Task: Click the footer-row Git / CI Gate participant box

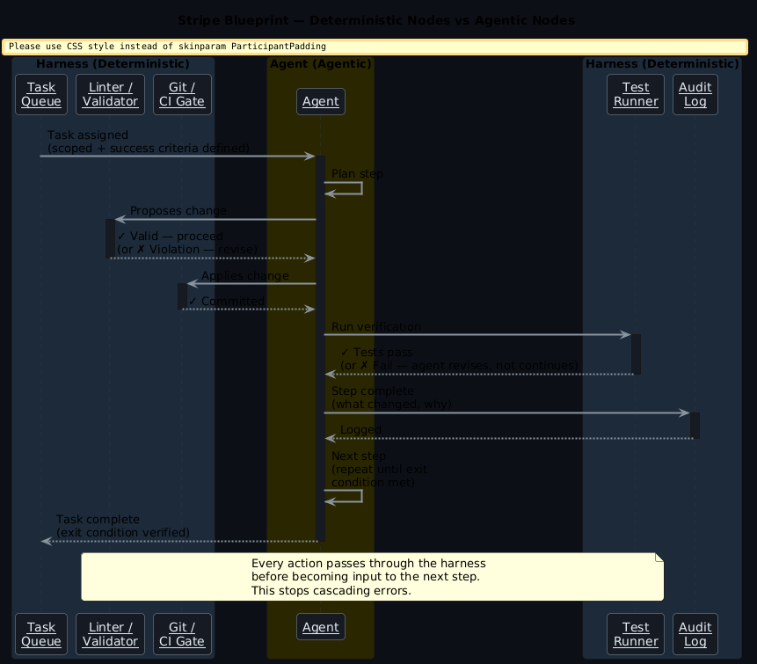Action: (182, 634)
